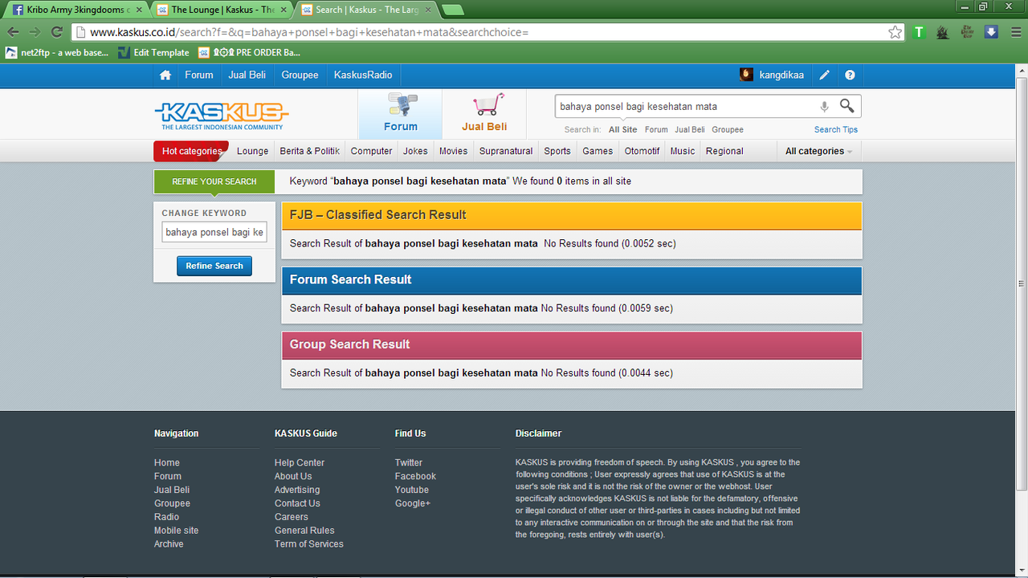This screenshot has width=1028, height=578.
Task: Open KaskusRadio in top bar
Action: click(x=363, y=75)
